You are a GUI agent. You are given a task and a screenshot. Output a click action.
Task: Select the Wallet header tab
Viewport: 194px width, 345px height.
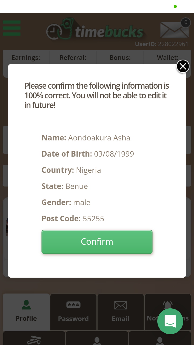point(167,57)
